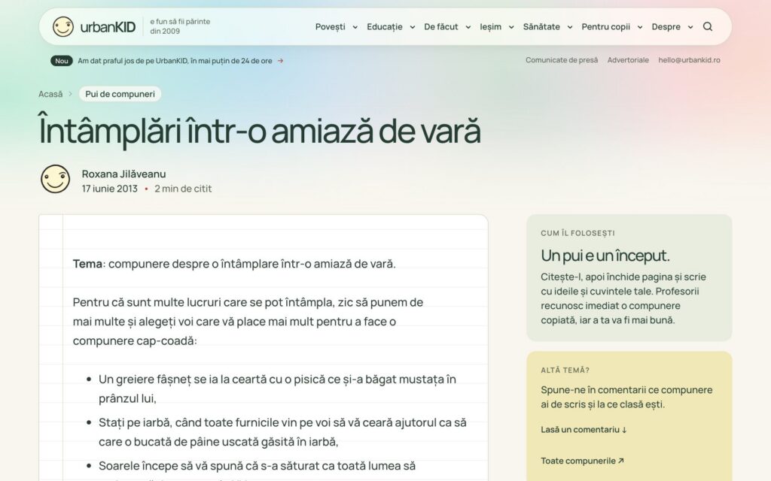Viewport: 771px width, 481px height.
Task: Click the 'Un pui e un început.' heading
Action: (x=605, y=256)
